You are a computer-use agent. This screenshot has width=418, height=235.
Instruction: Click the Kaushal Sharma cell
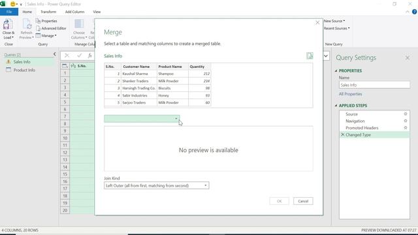coord(139,74)
